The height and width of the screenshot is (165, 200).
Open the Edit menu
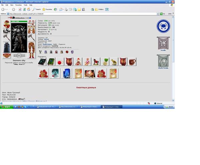tap(7, 5)
